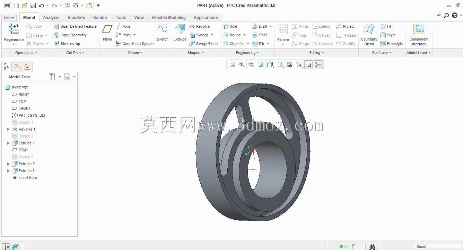Click the Shrinkwrap button
463x250 pixels.
point(67,44)
